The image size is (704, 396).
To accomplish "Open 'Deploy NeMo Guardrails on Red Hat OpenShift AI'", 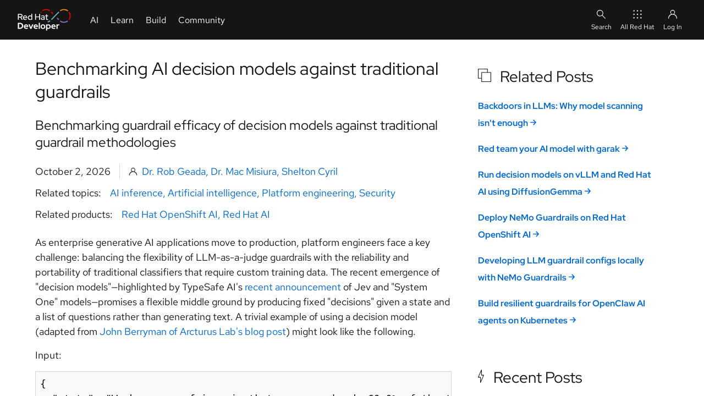I will pos(552,226).
